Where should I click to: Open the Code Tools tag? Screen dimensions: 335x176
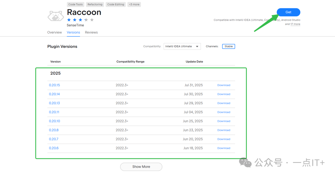click(x=75, y=4)
